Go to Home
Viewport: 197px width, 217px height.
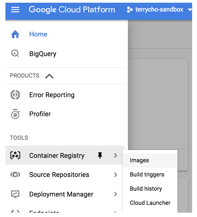[x=38, y=34]
